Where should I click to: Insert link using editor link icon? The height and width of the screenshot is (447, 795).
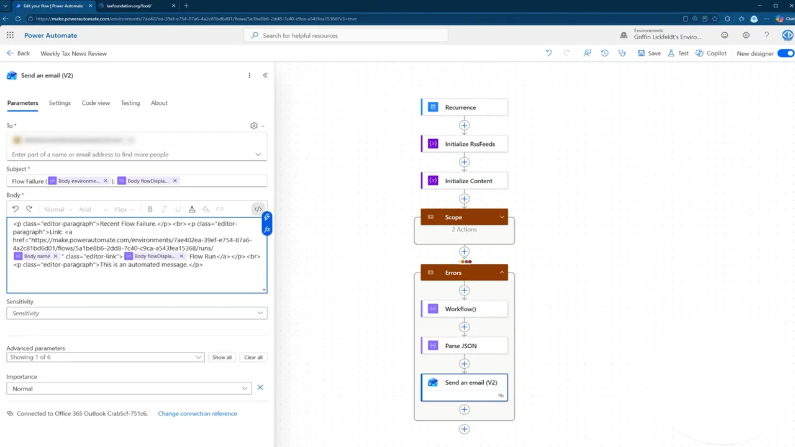point(220,209)
